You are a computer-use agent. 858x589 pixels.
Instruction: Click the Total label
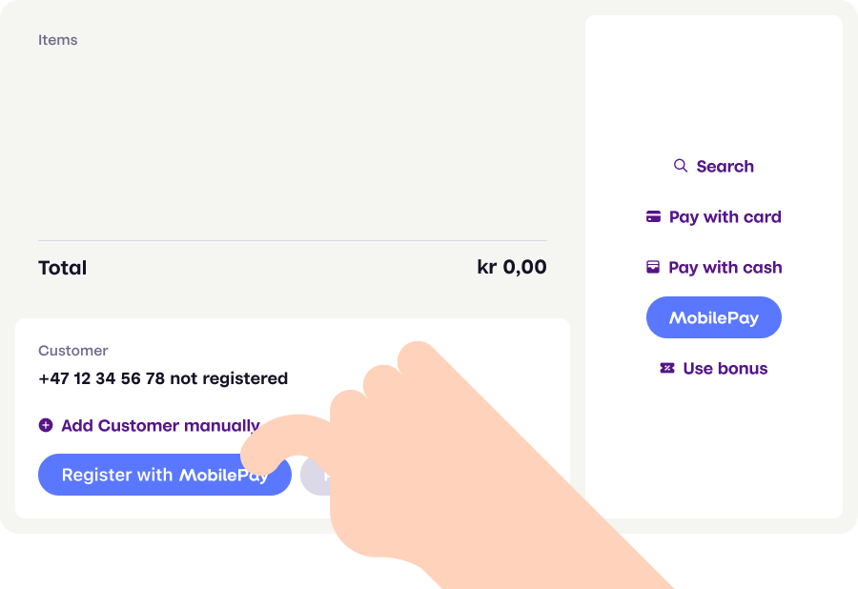[63, 269]
